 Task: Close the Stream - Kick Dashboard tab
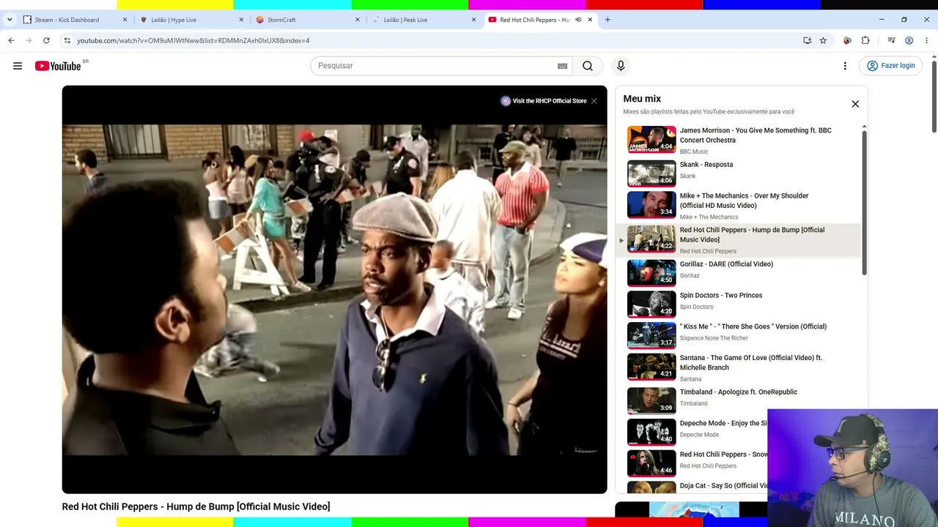[x=125, y=20]
